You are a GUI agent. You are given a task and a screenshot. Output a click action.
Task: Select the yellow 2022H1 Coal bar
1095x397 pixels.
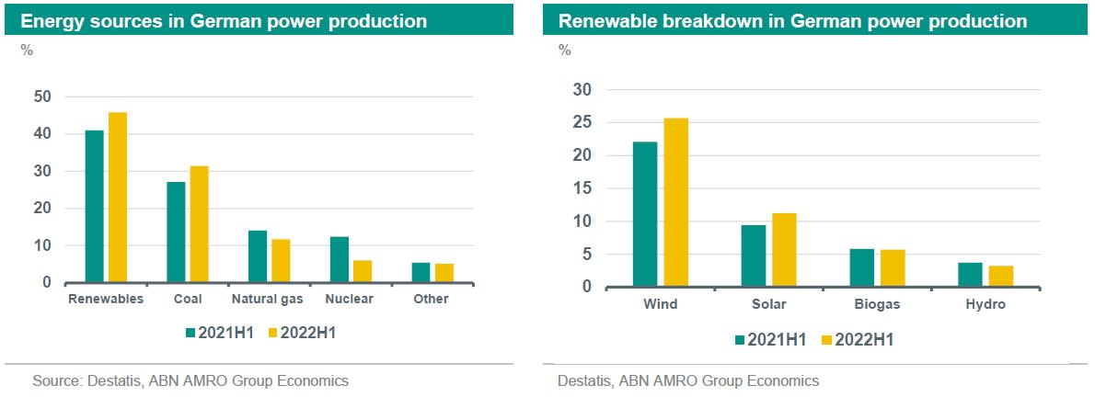click(x=199, y=224)
